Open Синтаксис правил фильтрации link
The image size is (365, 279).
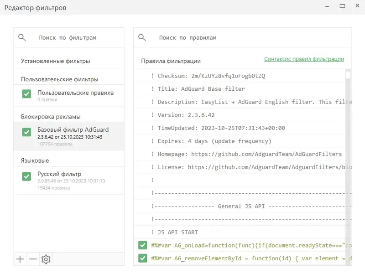tap(304, 59)
